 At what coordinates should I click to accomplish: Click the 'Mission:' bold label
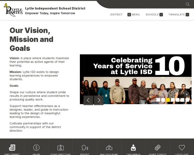[16, 72]
